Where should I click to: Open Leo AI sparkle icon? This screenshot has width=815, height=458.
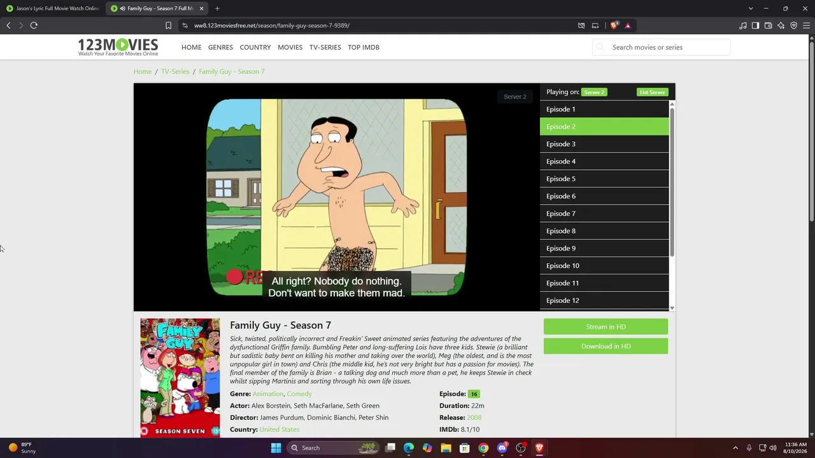pos(781,25)
